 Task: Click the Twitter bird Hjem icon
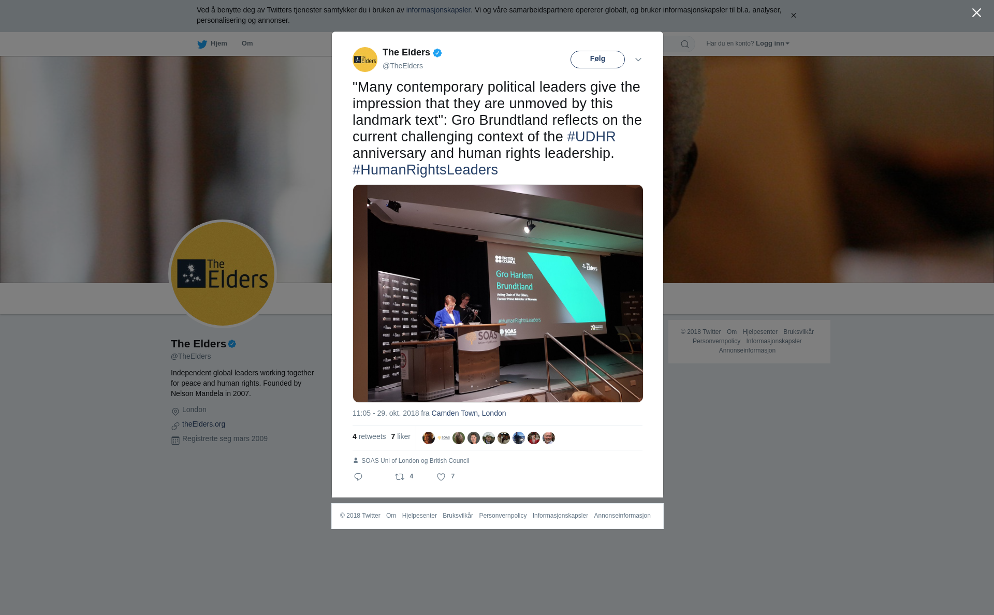pyautogui.click(x=202, y=44)
